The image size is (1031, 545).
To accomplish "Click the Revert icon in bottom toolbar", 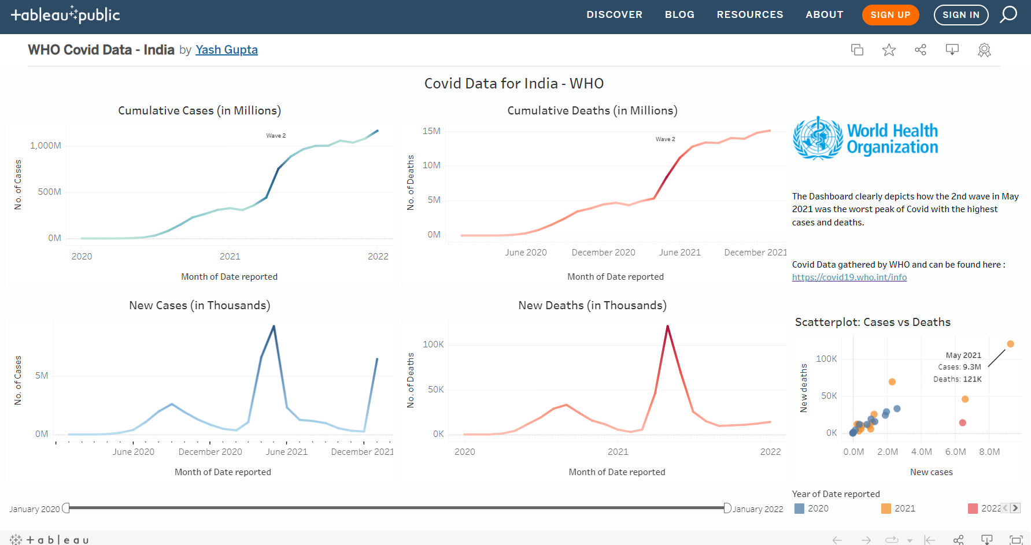I will click(x=930, y=540).
